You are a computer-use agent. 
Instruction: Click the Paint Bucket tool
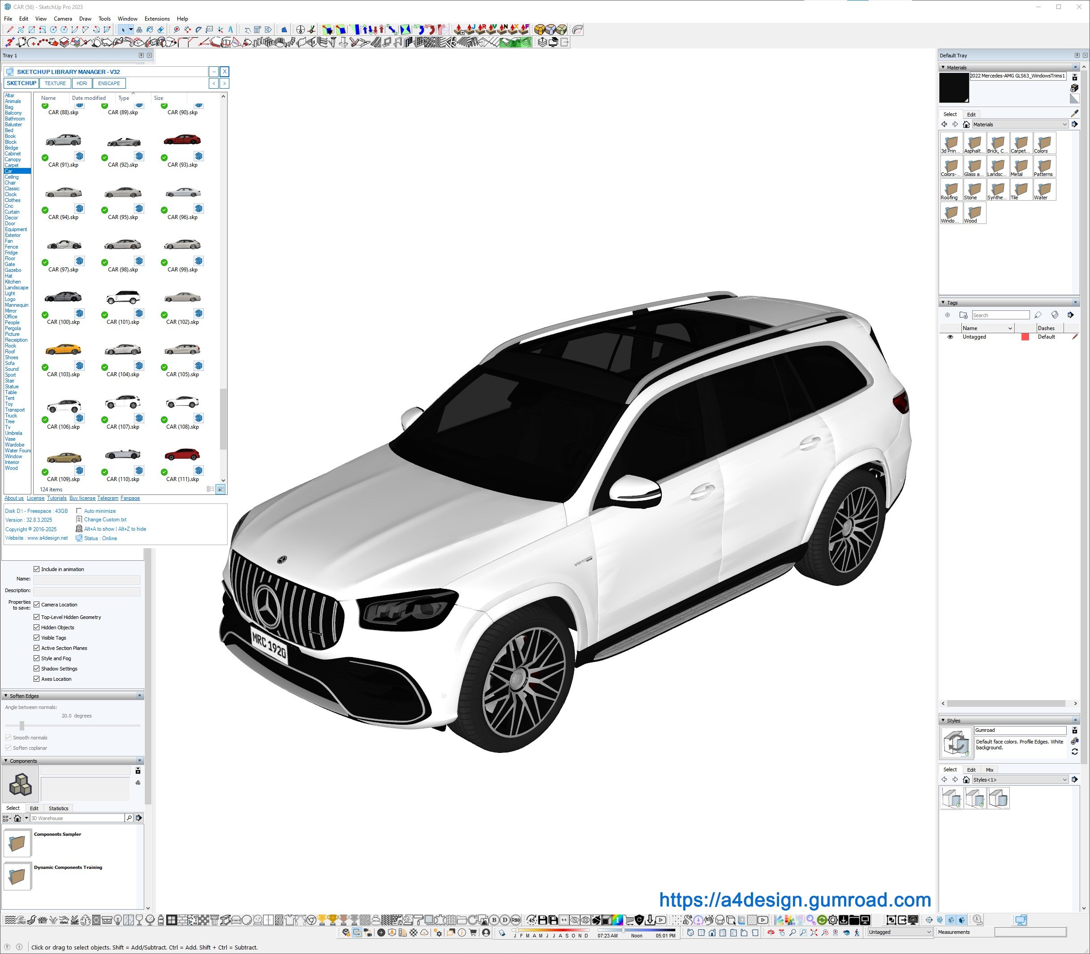150,30
